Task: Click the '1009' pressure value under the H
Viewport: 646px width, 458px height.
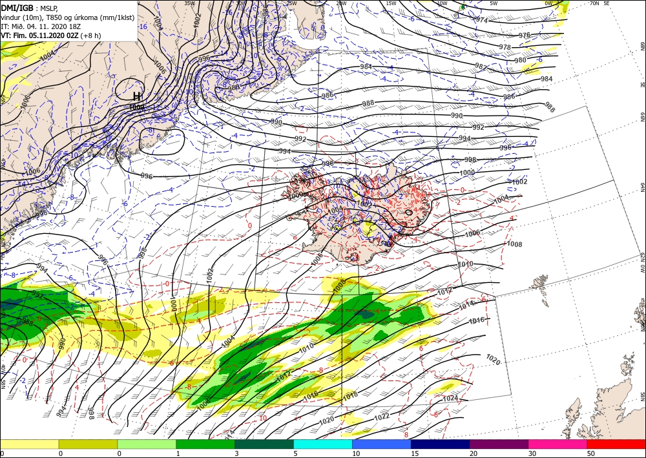Action: (x=136, y=107)
